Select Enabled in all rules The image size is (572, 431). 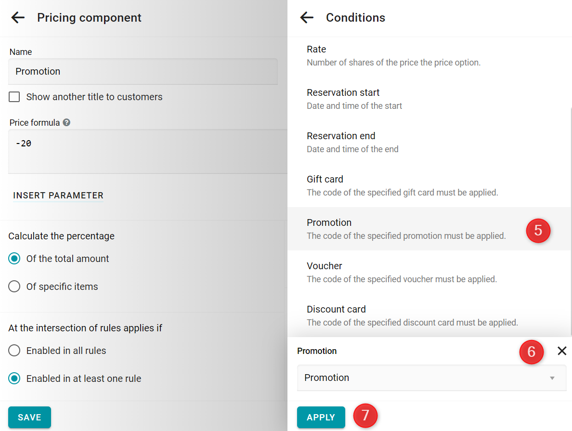(14, 351)
